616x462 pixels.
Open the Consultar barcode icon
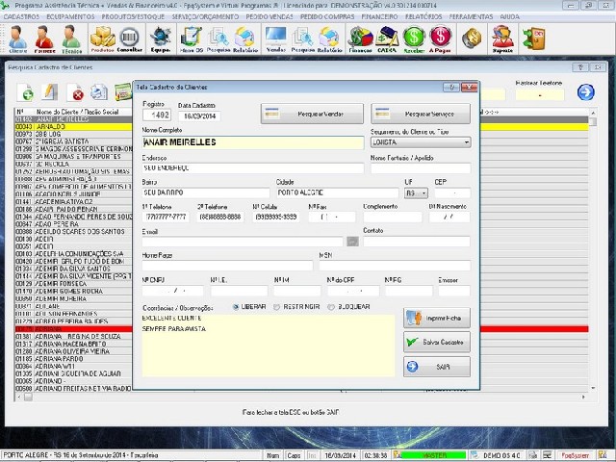[130, 38]
